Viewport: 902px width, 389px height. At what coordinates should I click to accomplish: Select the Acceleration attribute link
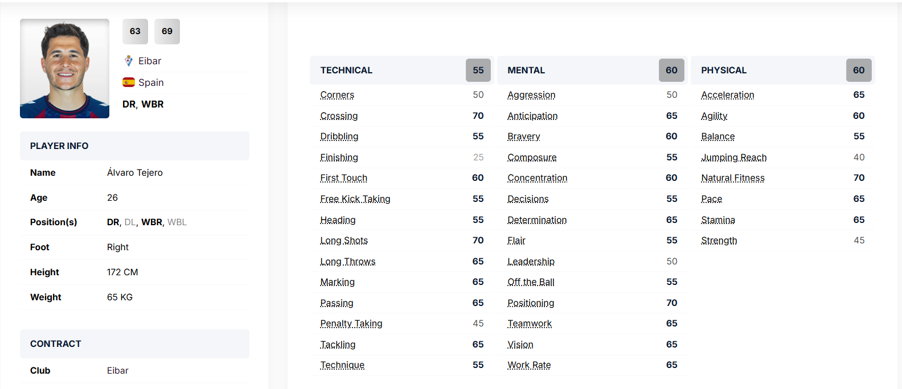[727, 95]
